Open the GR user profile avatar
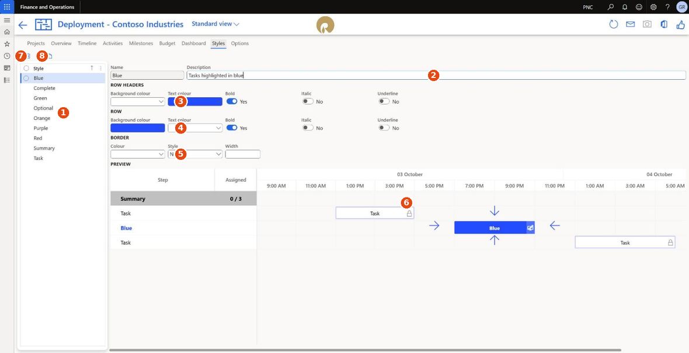This screenshot has height=353, width=689. click(x=681, y=7)
